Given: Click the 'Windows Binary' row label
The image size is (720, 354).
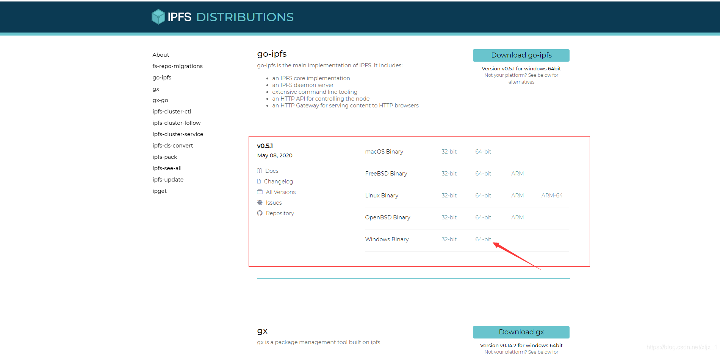Looking at the screenshot, I should coord(387,239).
